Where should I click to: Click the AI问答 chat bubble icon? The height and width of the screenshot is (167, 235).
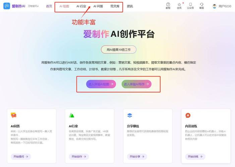(14, 115)
